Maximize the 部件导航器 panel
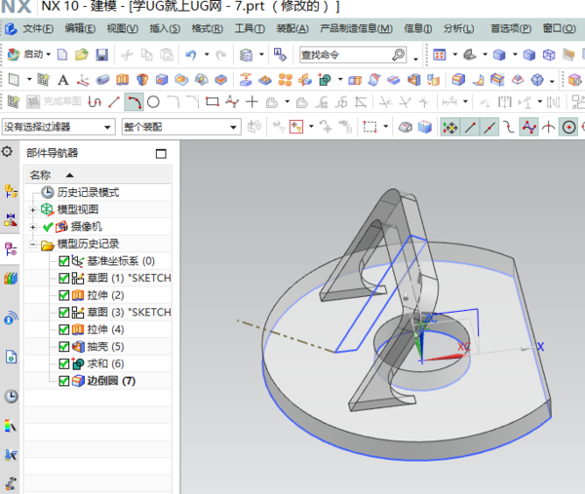The image size is (585, 494). click(161, 154)
